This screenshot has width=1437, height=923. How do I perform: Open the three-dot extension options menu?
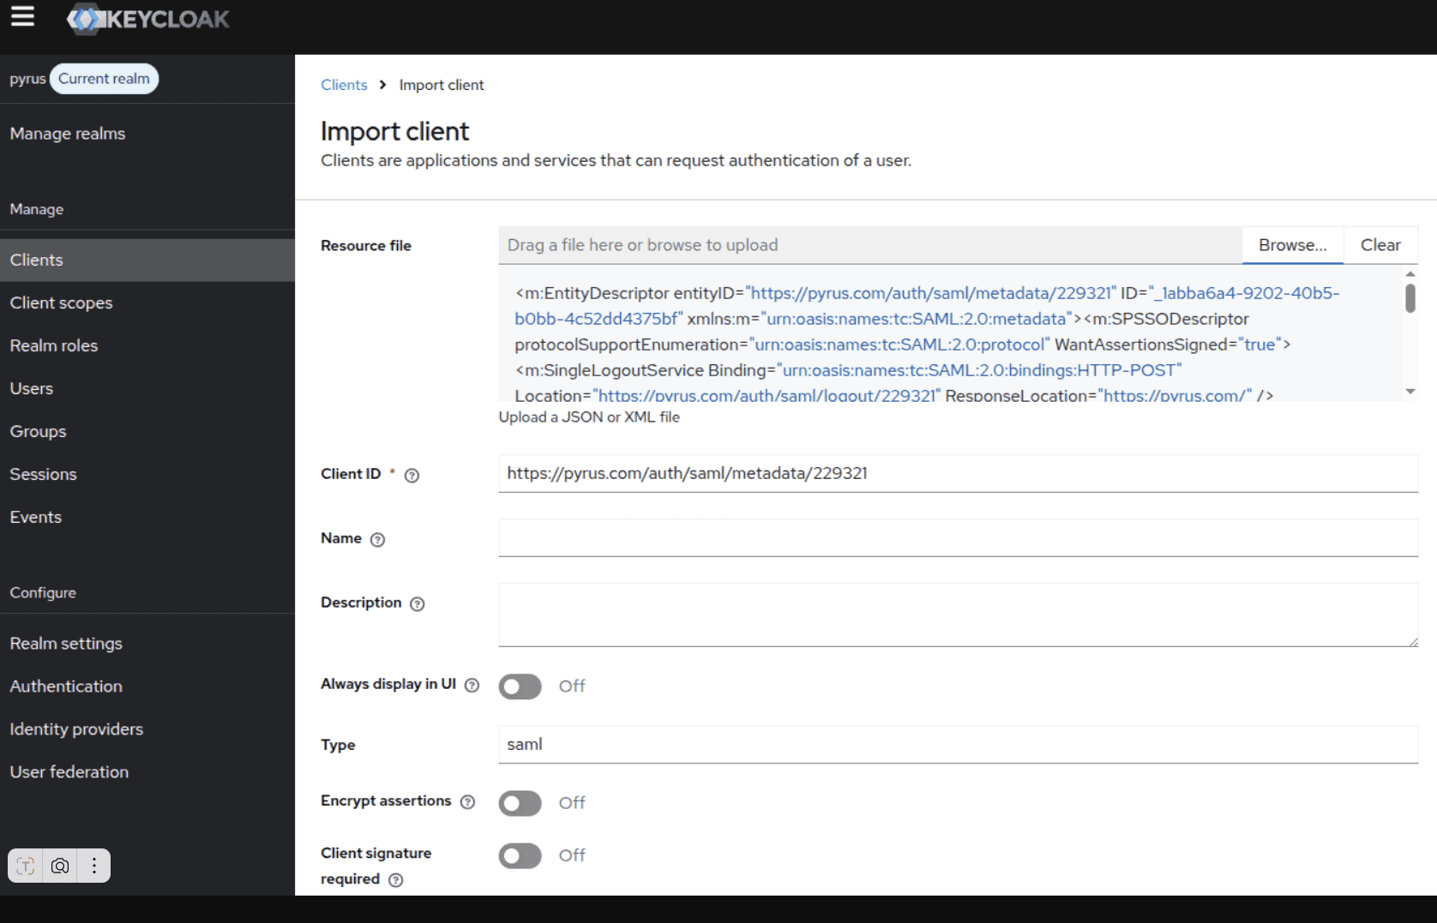pos(93,866)
